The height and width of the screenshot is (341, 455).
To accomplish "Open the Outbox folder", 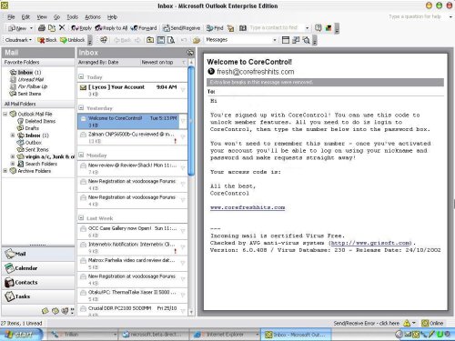I will [x=29, y=143].
